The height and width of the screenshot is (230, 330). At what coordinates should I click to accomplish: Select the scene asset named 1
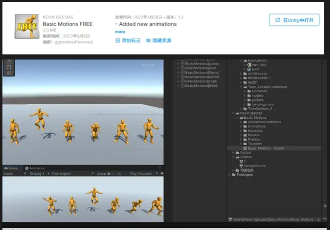tap(242, 162)
